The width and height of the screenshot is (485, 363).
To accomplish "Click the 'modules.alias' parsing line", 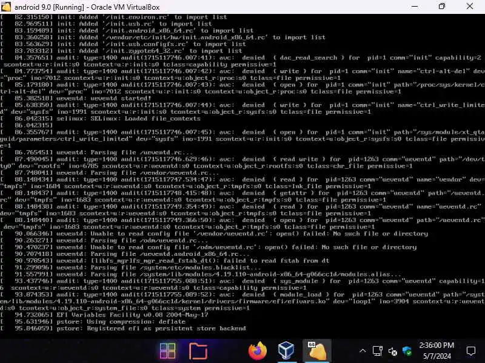I will 201,275.
